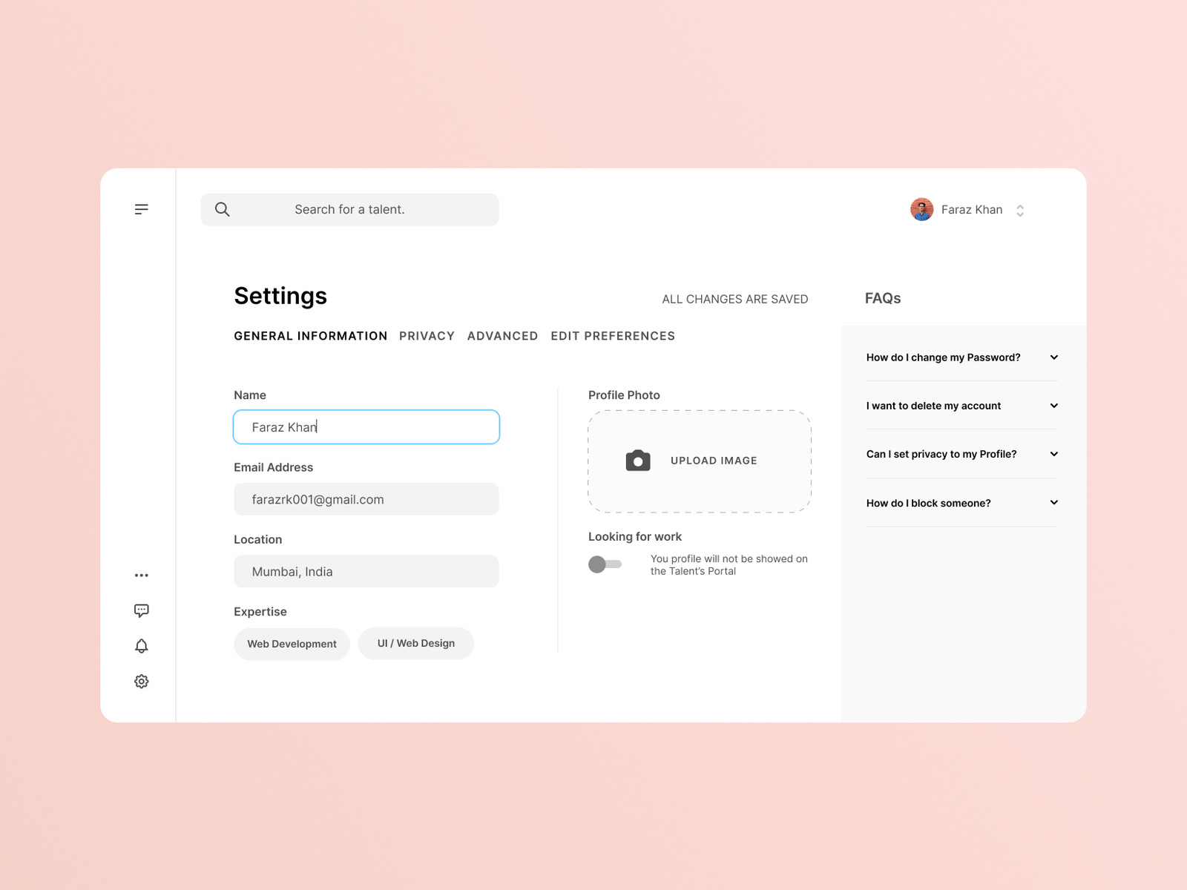This screenshot has width=1187, height=890.
Task: Open the account dropdown beside Faraz Khan
Action: click(x=1021, y=210)
